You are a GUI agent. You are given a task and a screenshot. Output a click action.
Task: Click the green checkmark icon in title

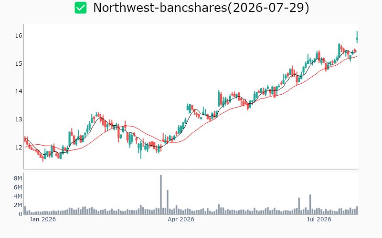[81, 8]
